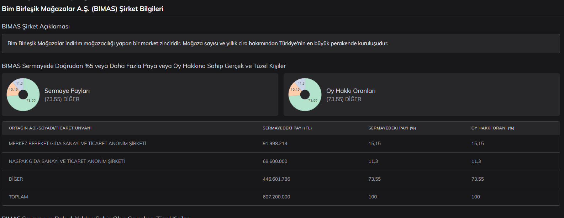Click the 68.600.000 capital amount cell
The height and width of the screenshot is (218, 564).
click(x=275, y=161)
